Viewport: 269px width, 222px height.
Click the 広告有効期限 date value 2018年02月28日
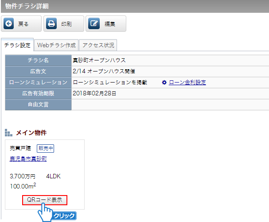click(x=94, y=94)
